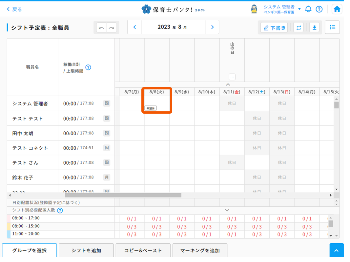Click the redo arrow icon

[x=111, y=28]
